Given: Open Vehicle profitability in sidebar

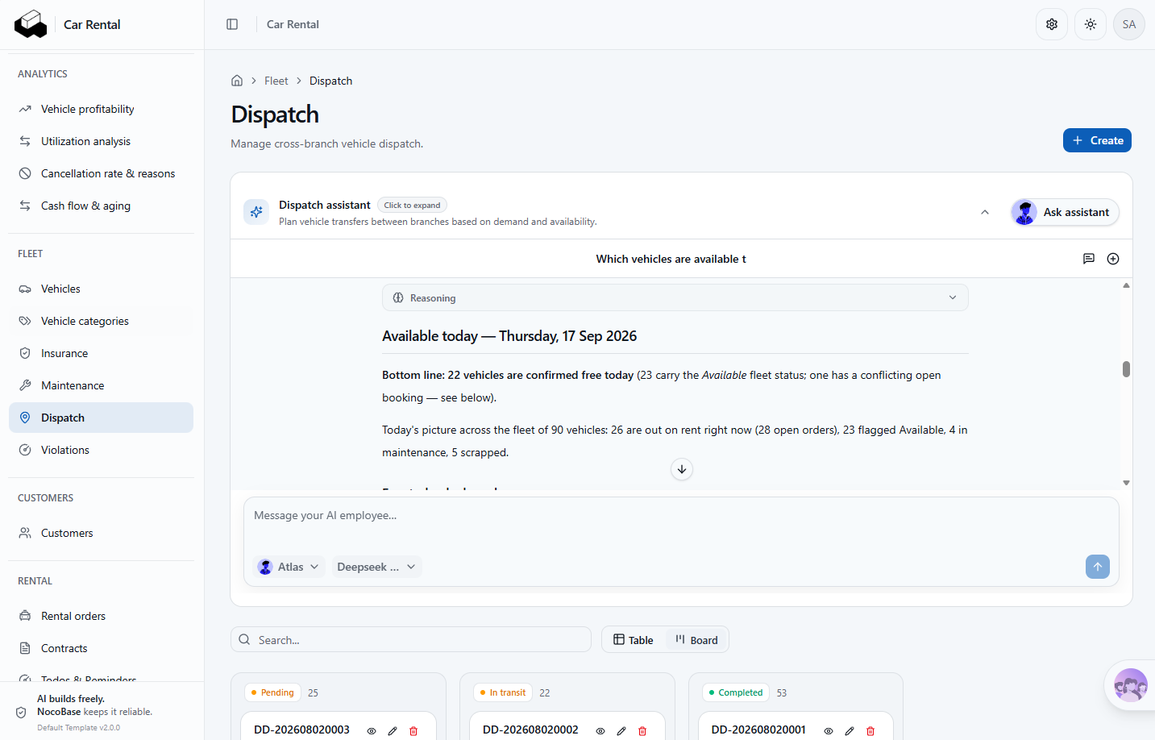Looking at the screenshot, I should point(101,109).
